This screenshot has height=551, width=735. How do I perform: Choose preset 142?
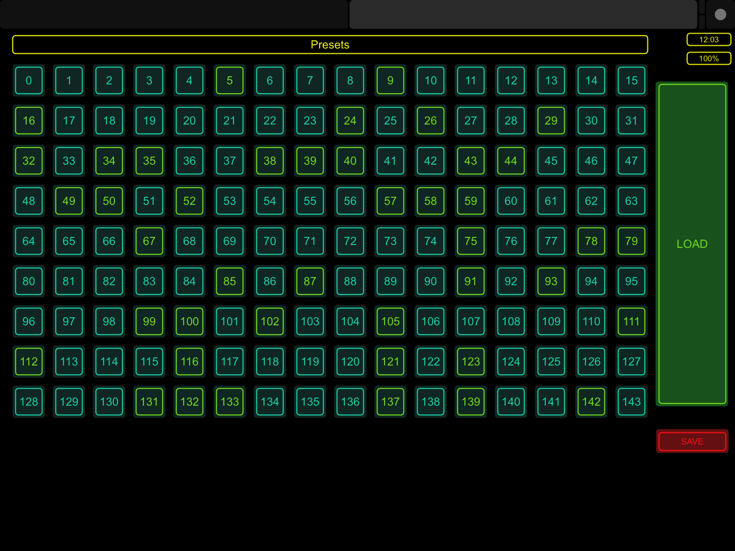pyautogui.click(x=591, y=402)
